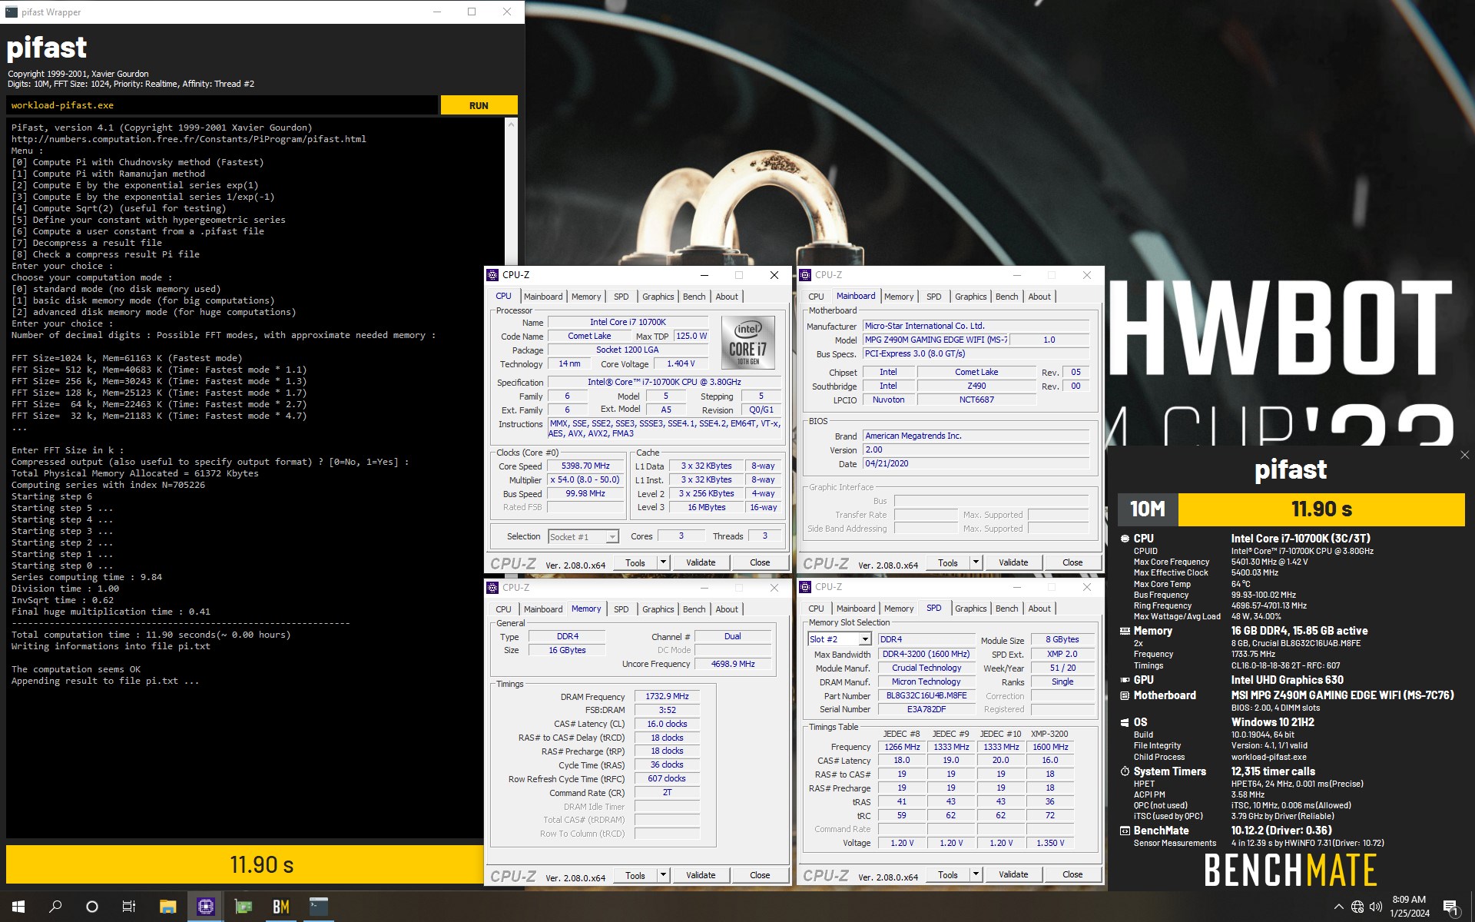Click the CPU-Z icon in Memory window title
The width and height of the screenshot is (1475, 922).
click(493, 588)
